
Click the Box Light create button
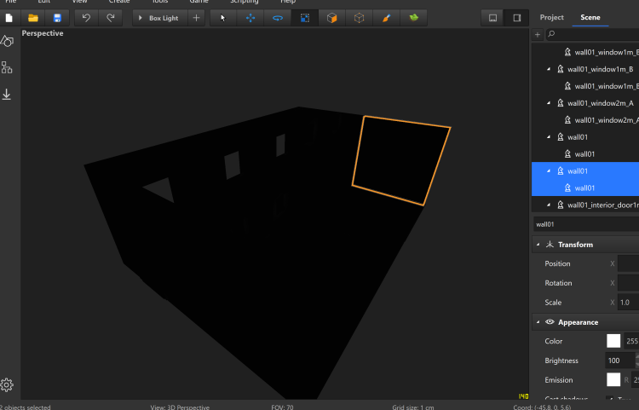coord(164,18)
